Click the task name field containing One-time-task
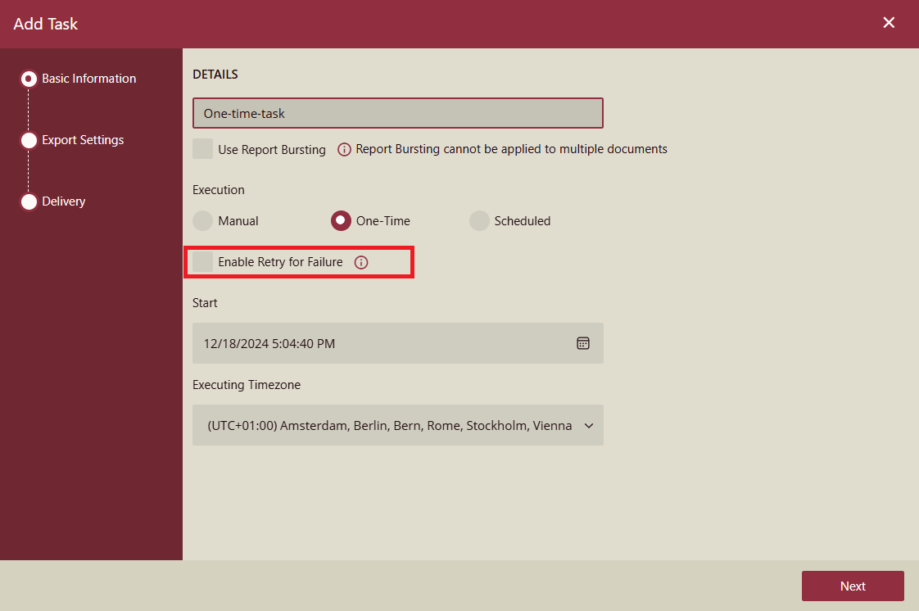Viewport: 919px width, 611px height. [398, 113]
